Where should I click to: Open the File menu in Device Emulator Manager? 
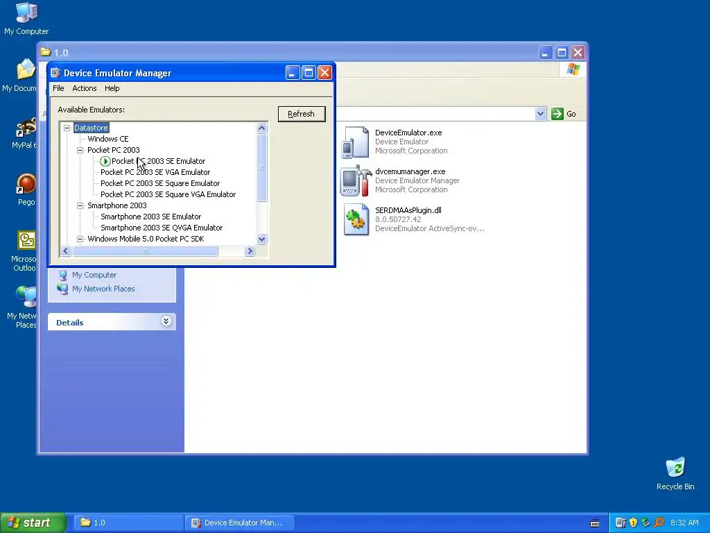pos(58,88)
